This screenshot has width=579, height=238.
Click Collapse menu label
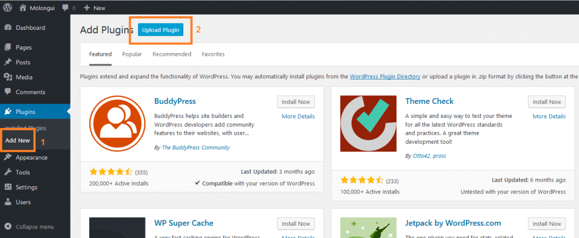click(x=34, y=227)
